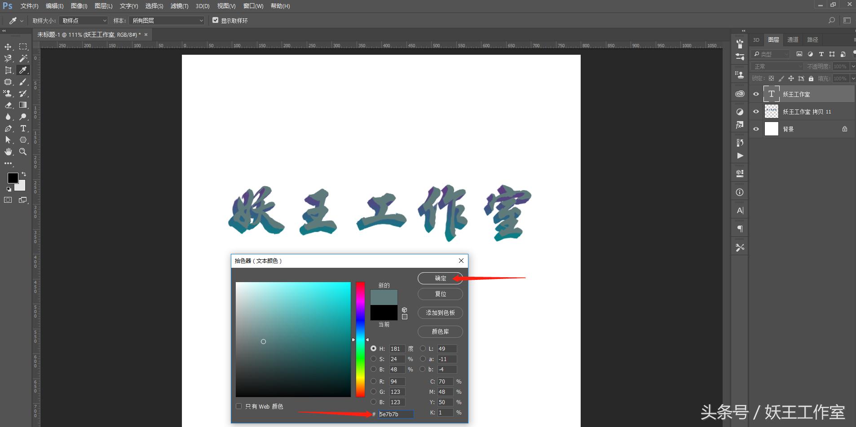Select the Brush tool
The image size is (856, 427).
pos(23,82)
